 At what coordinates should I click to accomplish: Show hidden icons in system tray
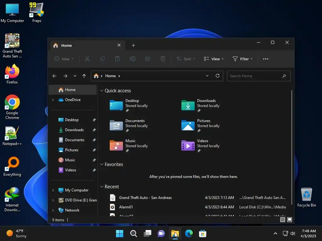point(275,233)
